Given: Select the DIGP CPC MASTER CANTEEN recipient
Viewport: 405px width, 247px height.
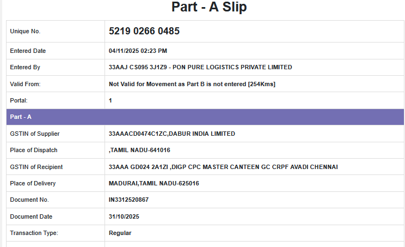Looking at the screenshot, I should tap(223, 167).
